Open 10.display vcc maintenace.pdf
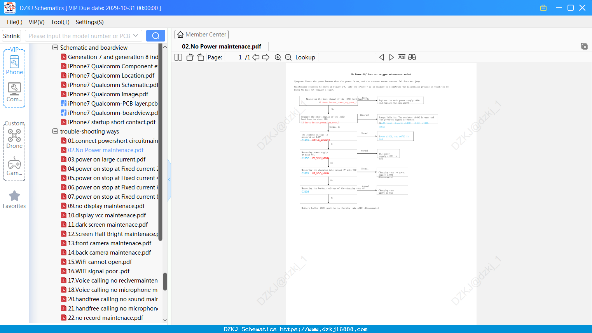 (x=107, y=215)
